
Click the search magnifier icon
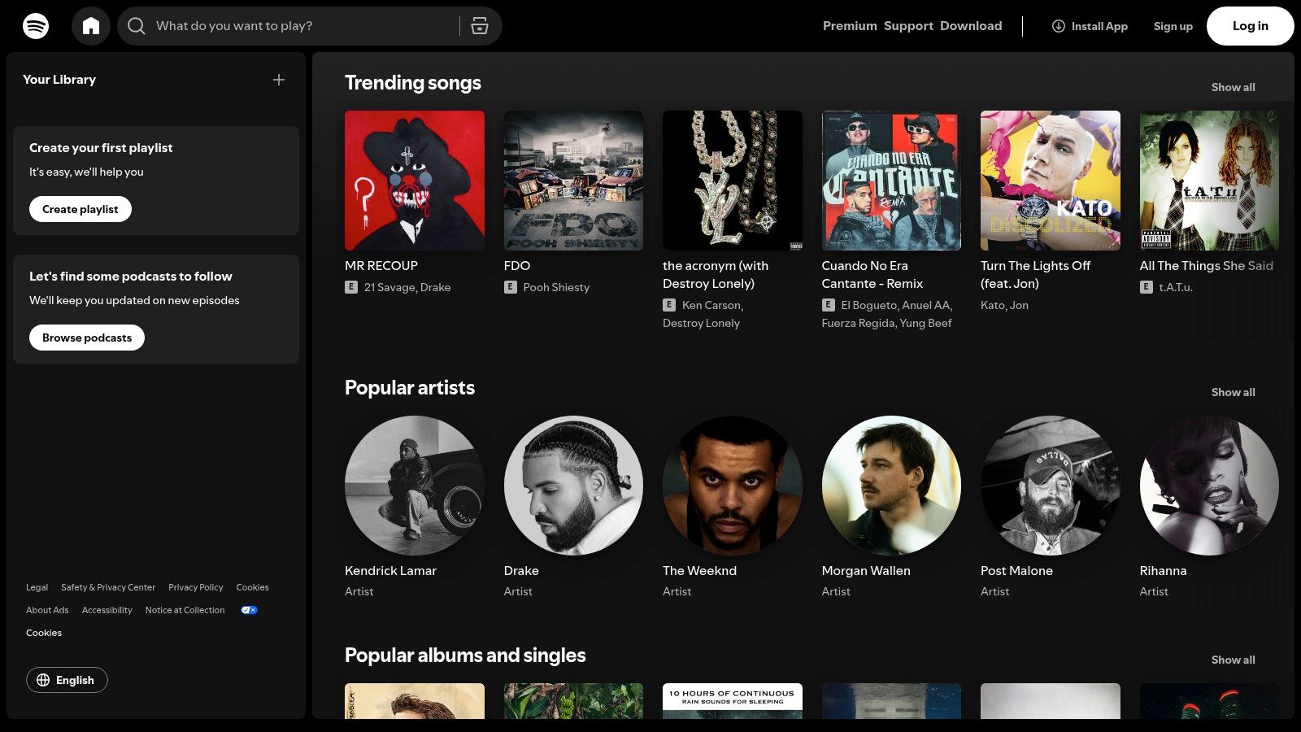pyautogui.click(x=137, y=25)
